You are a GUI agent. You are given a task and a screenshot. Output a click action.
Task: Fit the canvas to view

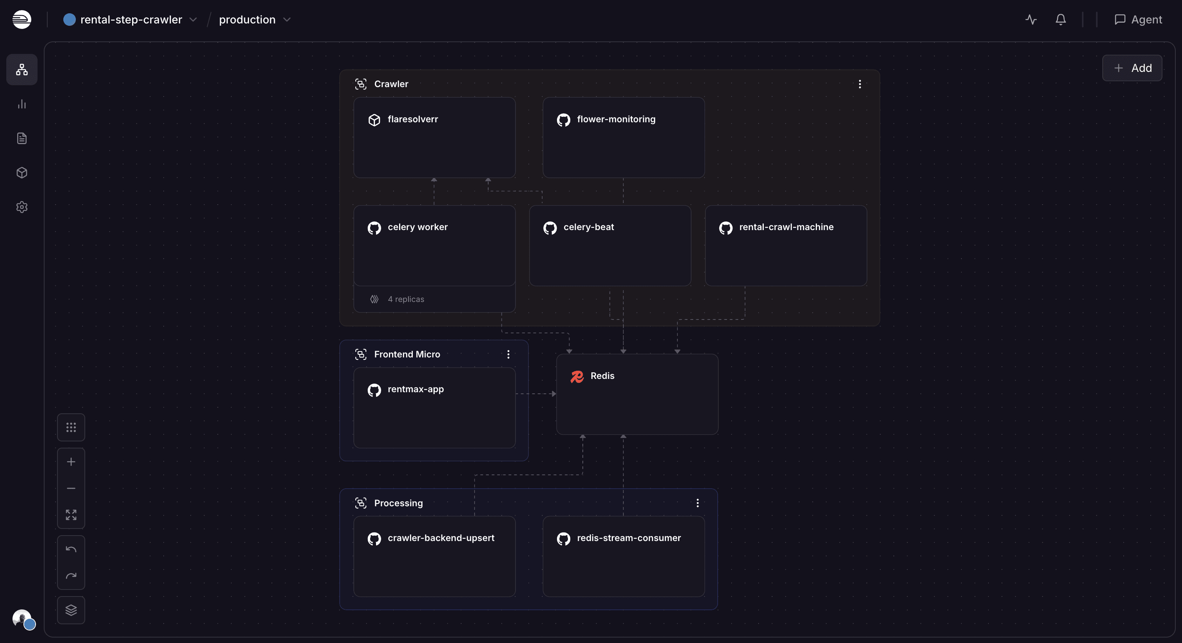pyautogui.click(x=71, y=514)
